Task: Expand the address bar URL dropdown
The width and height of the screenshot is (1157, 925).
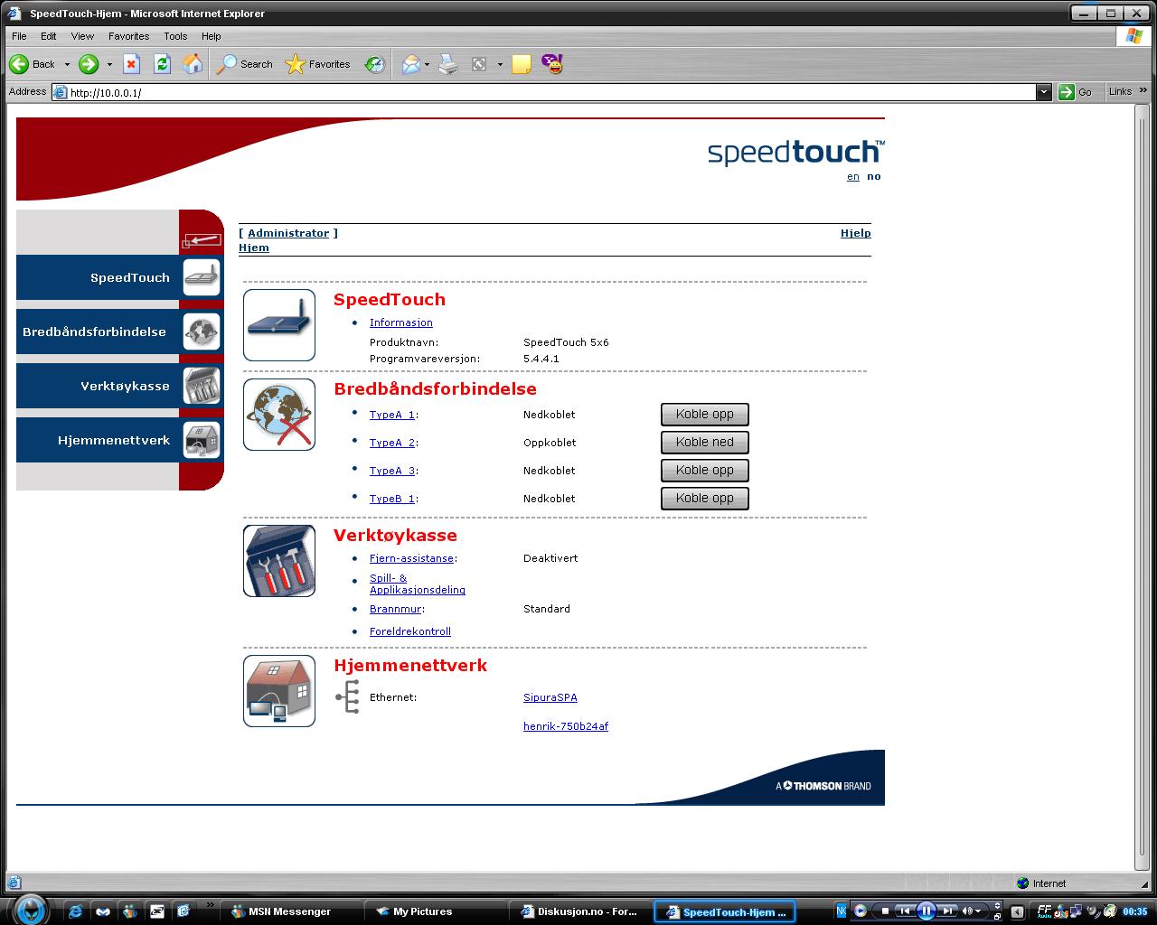Action: pos(1044,92)
